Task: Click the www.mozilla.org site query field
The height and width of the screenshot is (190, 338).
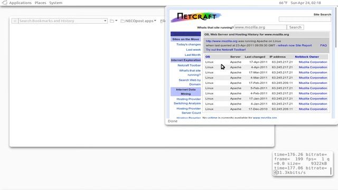Action: (x=260, y=27)
